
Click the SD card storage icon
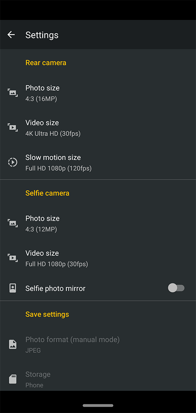click(12, 379)
